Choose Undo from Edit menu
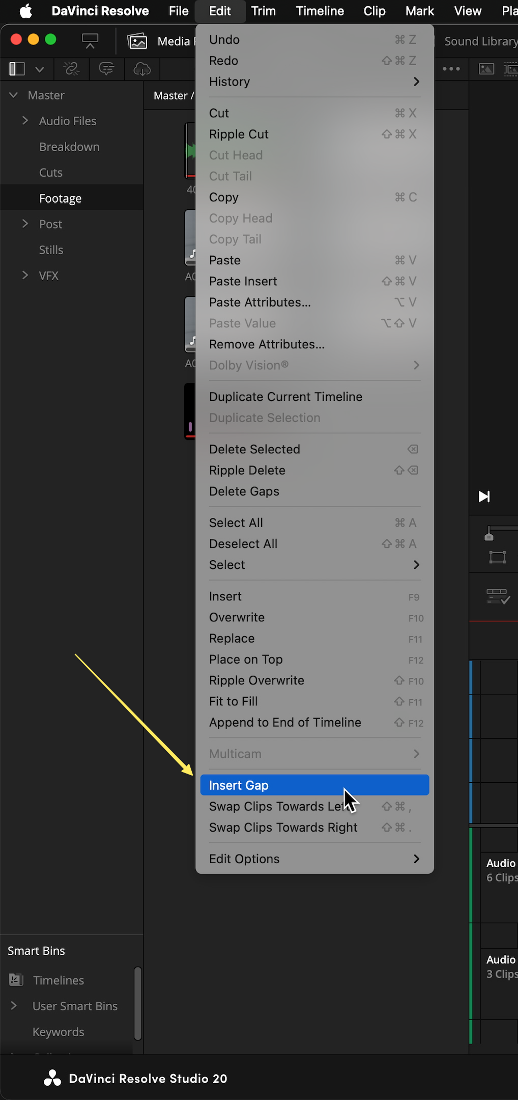Viewport: 518px width, 1100px height. [x=314, y=40]
